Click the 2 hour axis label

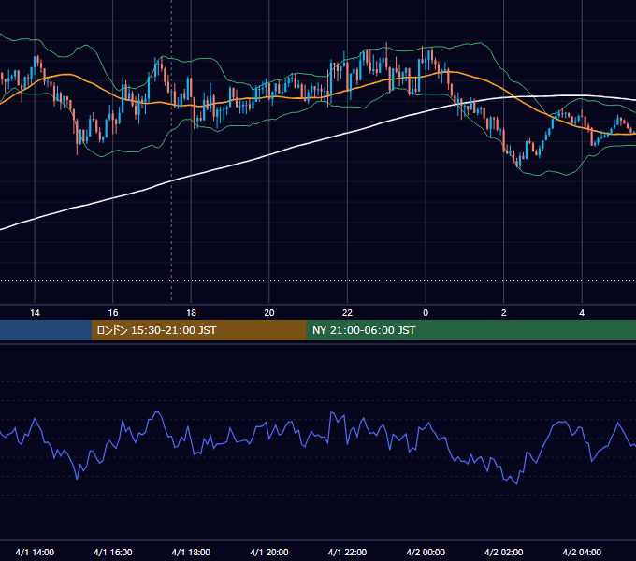pyautogui.click(x=504, y=313)
